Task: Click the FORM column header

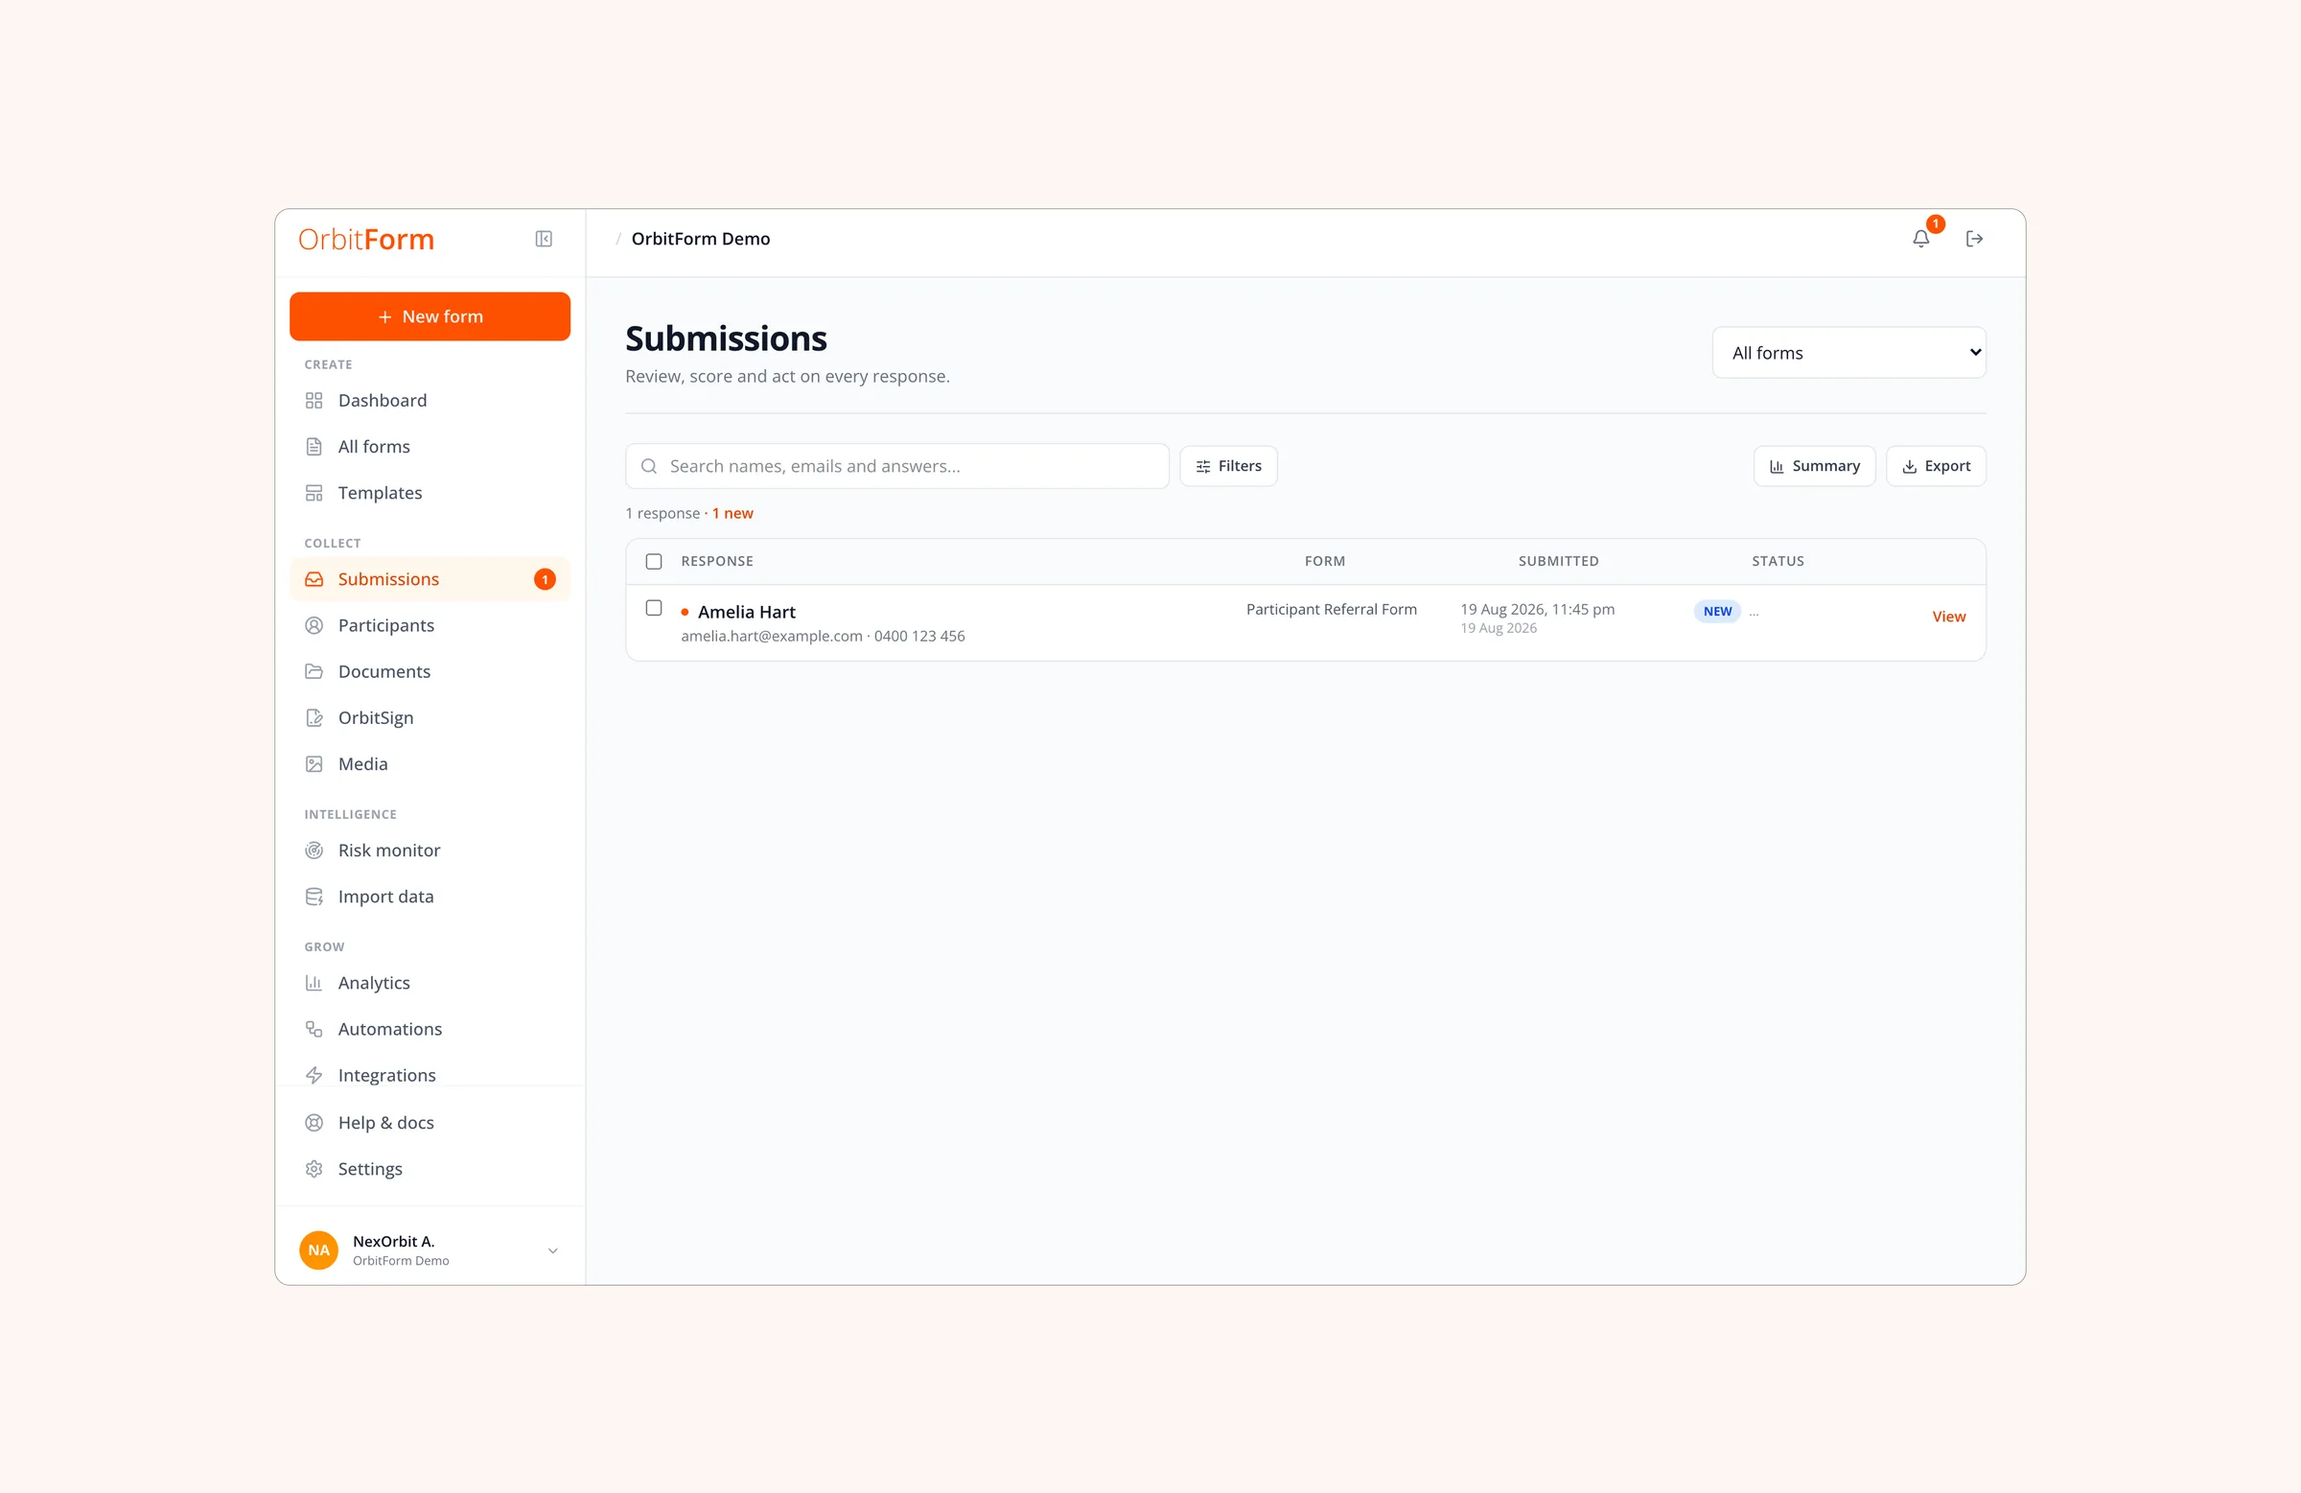Action: [1325, 562]
